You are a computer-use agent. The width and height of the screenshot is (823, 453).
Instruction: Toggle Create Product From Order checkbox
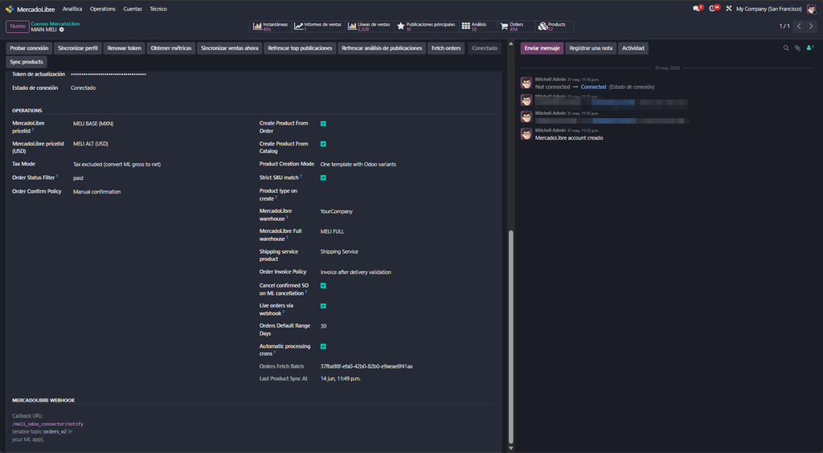(x=323, y=124)
